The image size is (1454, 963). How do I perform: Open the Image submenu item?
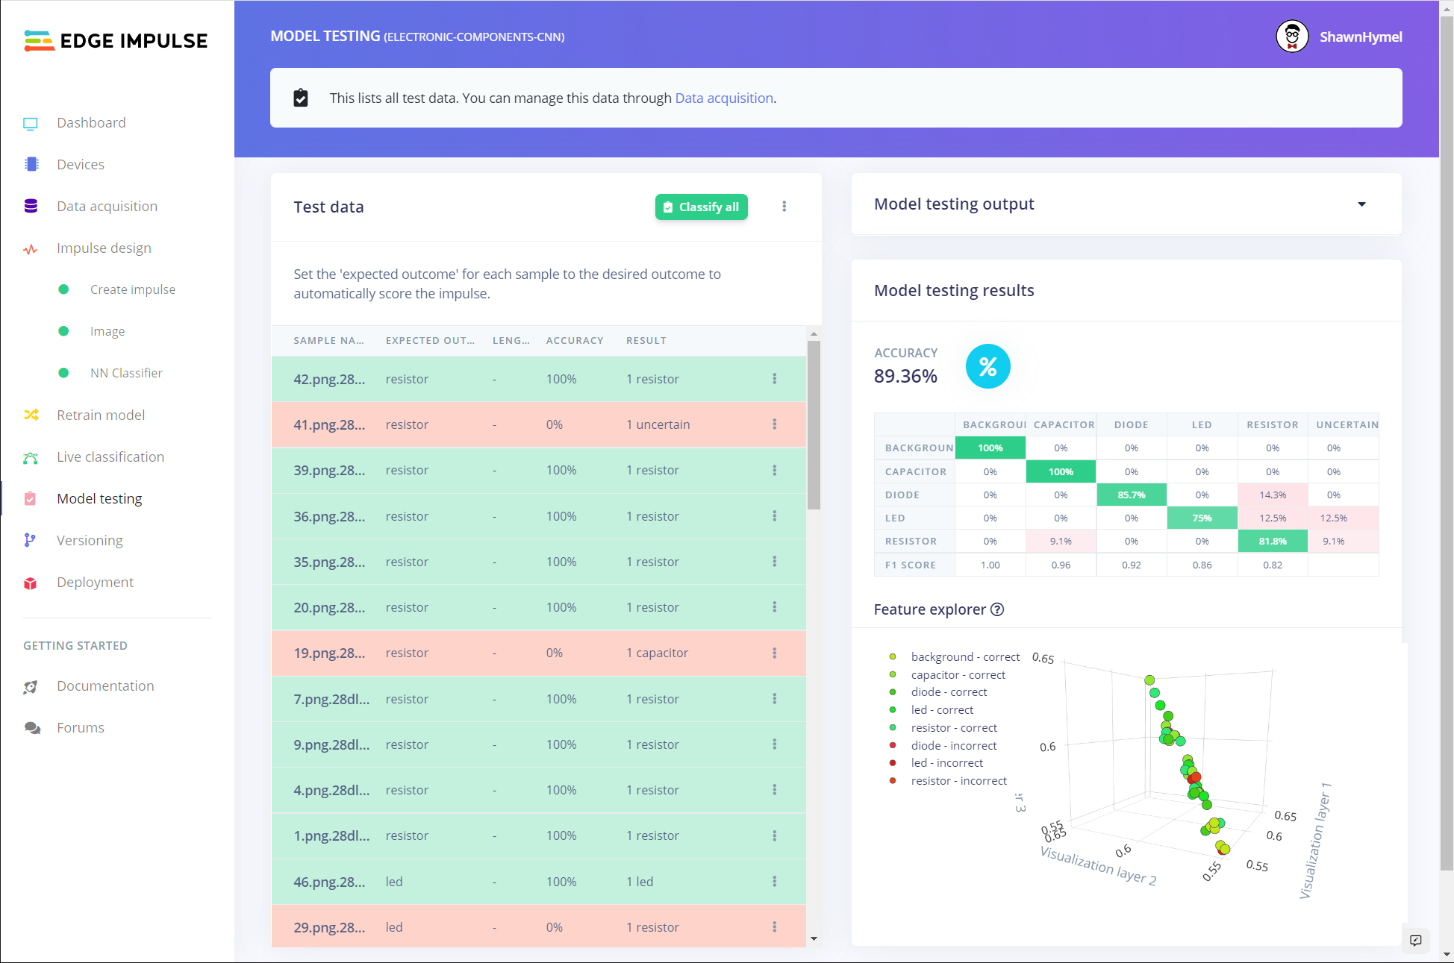tap(107, 331)
